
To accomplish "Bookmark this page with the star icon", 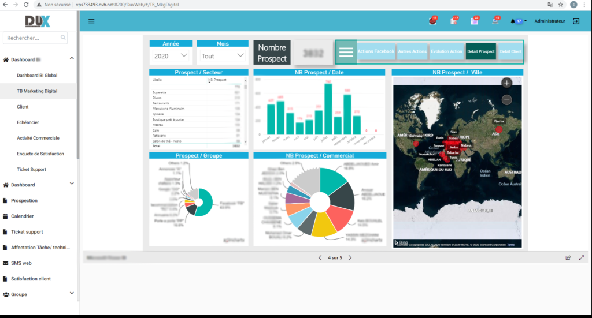I will tap(560, 4).
